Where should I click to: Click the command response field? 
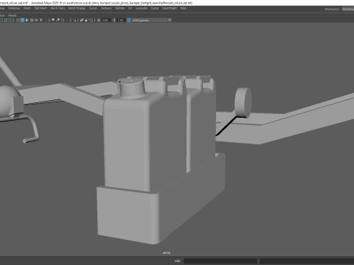[307, 261]
